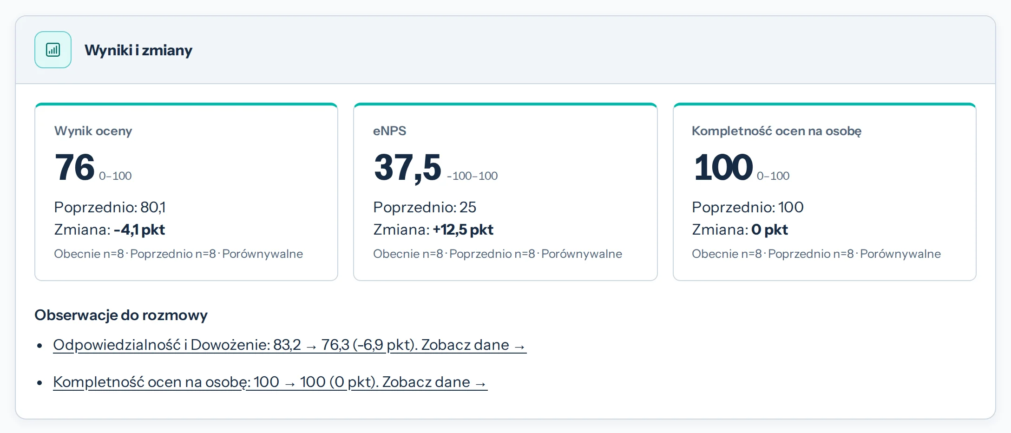Click the Obserwacje do rozmowy heading
Screen dimensions: 1011x433
(x=121, y=315)
